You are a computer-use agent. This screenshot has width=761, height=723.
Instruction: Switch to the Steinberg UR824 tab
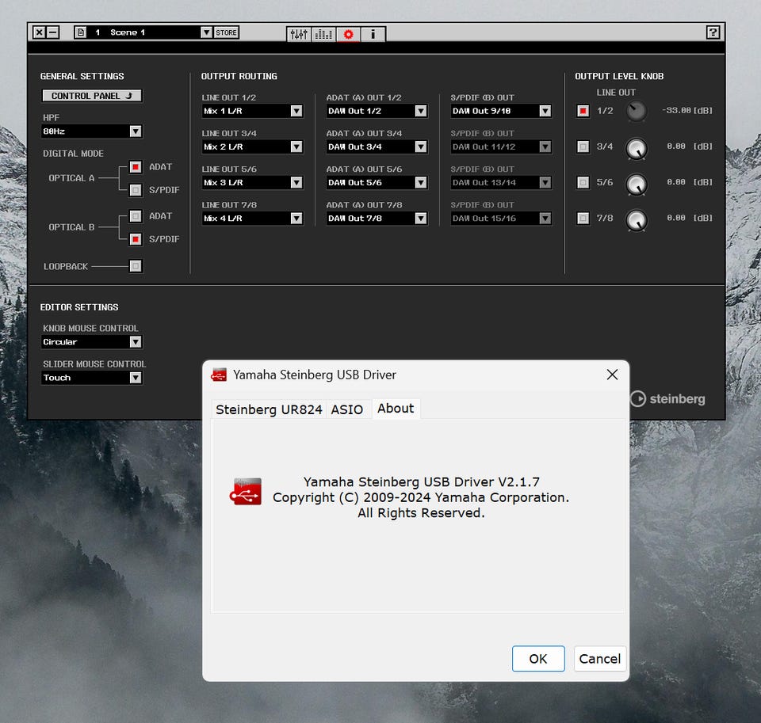point(269,409)
